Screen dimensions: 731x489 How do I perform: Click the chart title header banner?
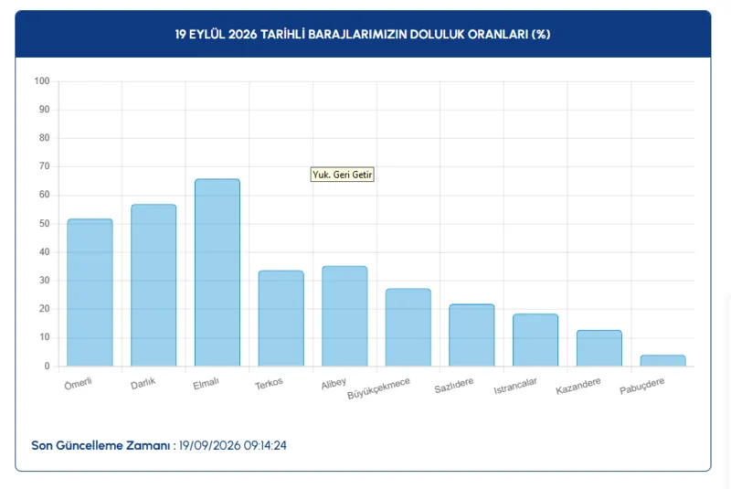[x=363, y=34]
